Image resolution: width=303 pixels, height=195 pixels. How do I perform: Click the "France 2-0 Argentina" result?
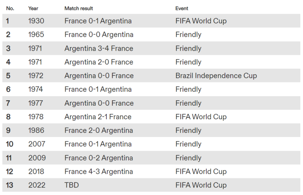pos(99,130)
